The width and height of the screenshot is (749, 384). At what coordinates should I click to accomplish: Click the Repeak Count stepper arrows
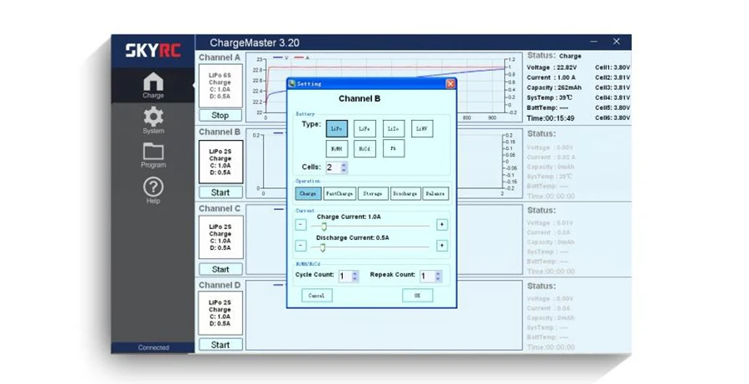point(438,276)
